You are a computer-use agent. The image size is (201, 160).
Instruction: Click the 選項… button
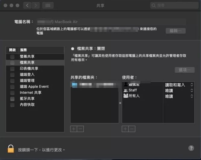(x=185, y=70)
